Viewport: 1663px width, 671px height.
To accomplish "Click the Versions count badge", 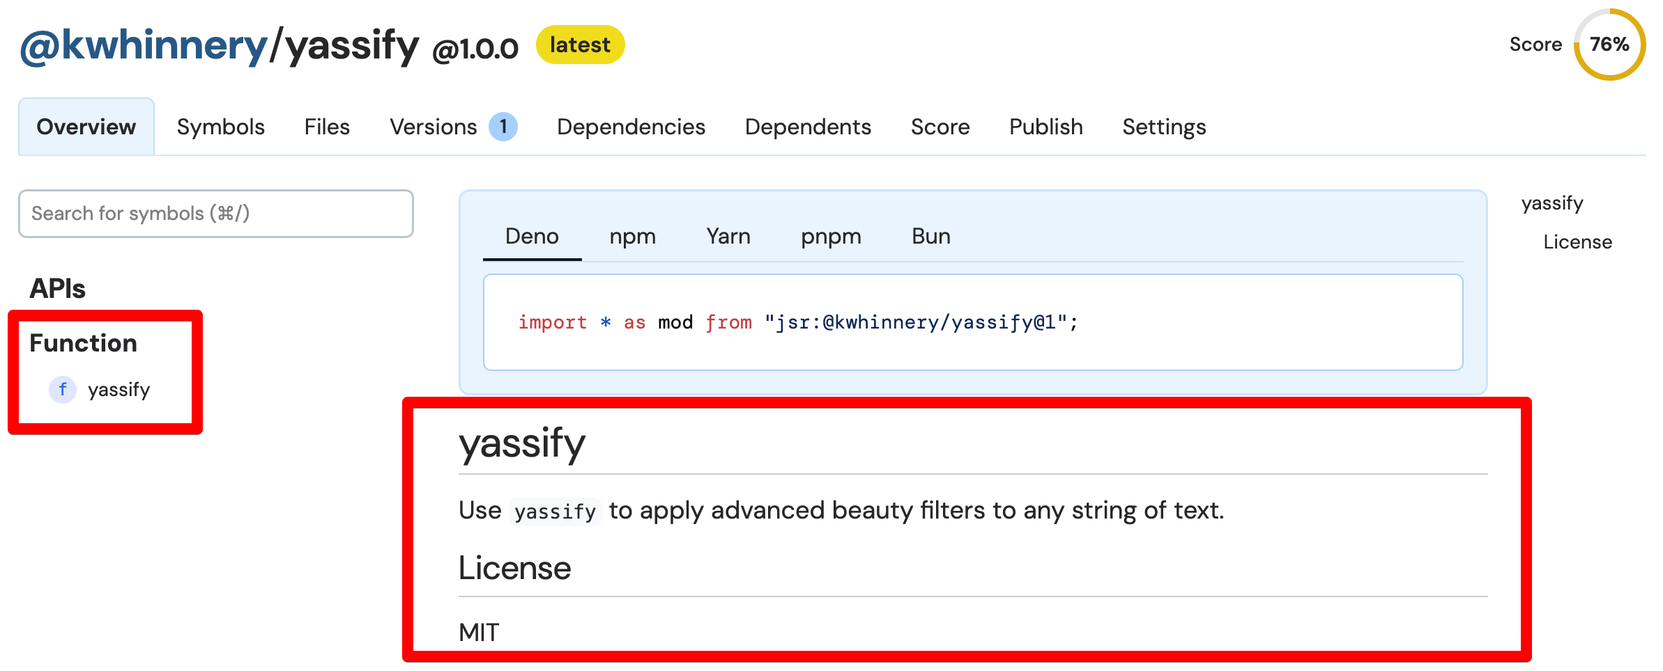I will (x=503, y=127).
